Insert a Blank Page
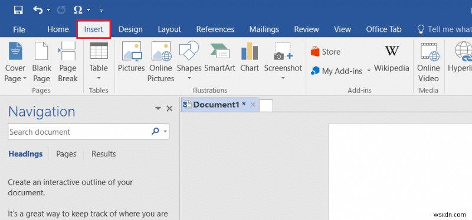Screen dimensions: 472x220 coord(41,62)
